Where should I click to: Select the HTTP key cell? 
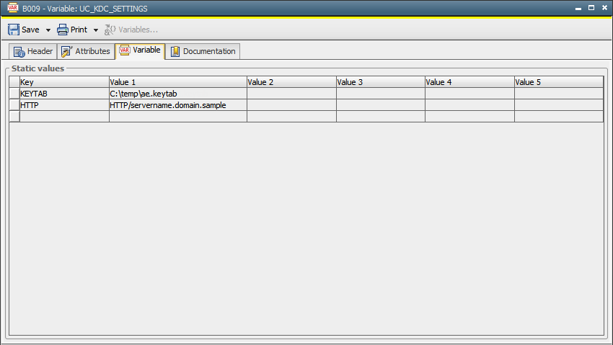[x=63, y=105]
